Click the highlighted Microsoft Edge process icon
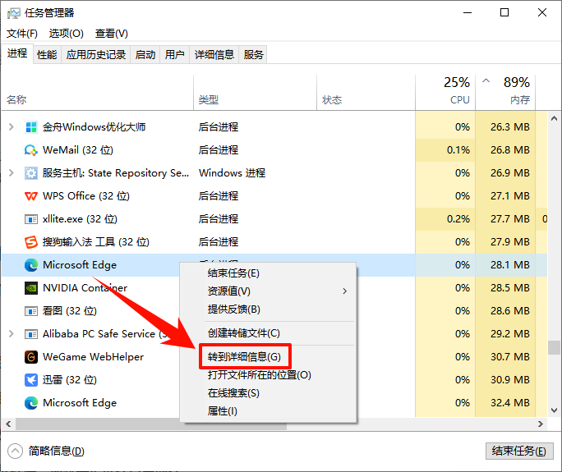The width and height of the screenshot is (562, 472). point(31,265)
